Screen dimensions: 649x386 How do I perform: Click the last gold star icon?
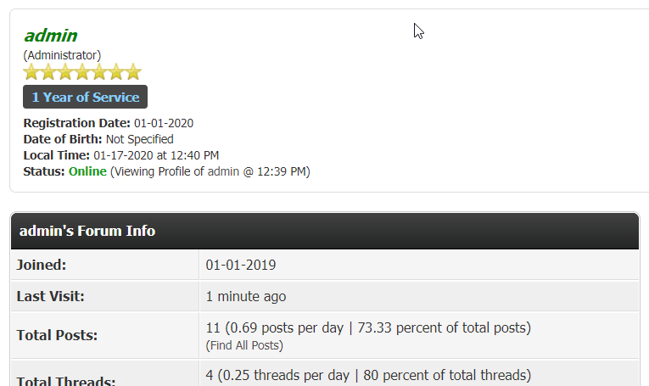click(133, 72)
